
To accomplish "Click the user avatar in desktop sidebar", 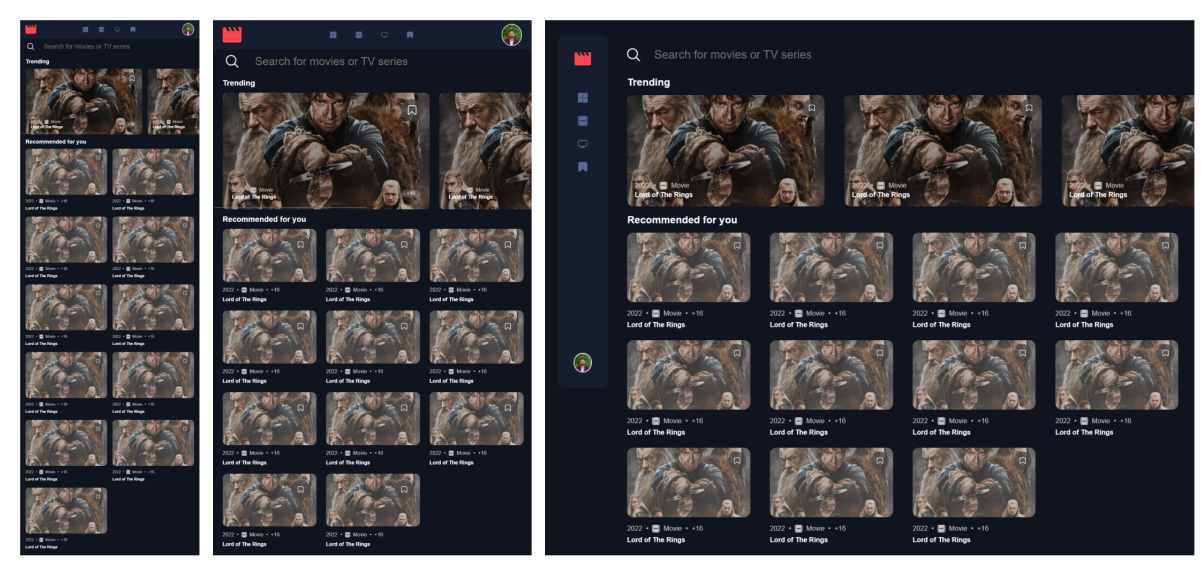I will 583,362.
